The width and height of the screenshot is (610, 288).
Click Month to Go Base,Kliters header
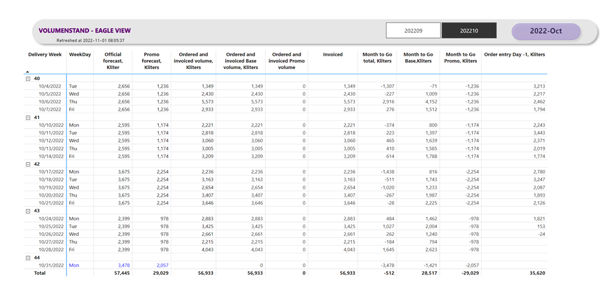418,58
